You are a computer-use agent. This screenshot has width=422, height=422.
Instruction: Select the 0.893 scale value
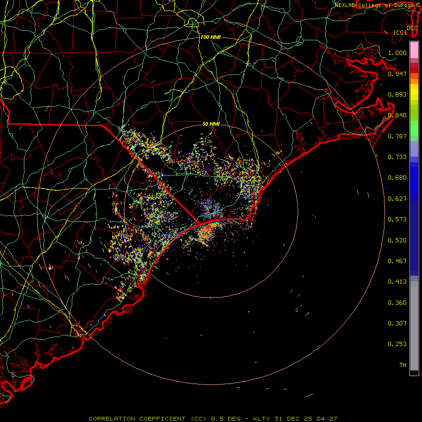point(397,94)
